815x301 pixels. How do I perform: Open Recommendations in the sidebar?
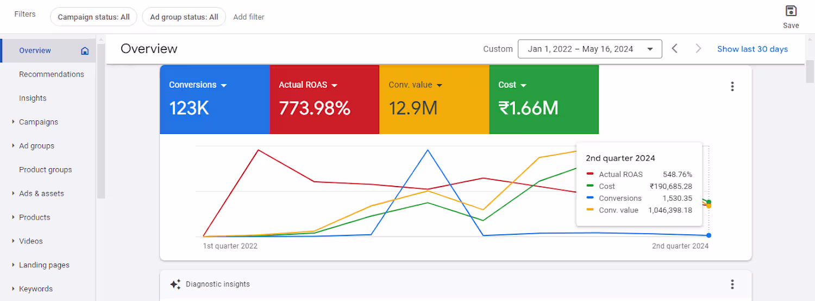[52, 74]
